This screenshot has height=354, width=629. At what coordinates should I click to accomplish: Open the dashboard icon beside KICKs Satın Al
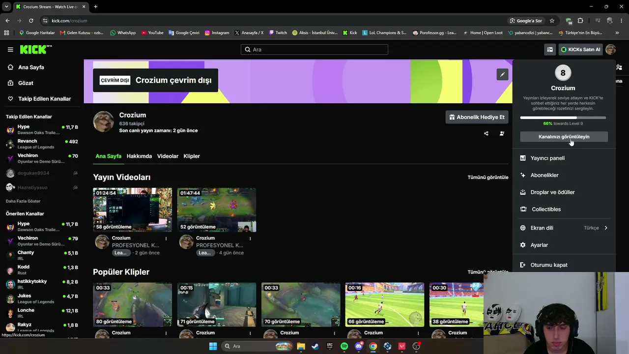click(x=550, y=50)
